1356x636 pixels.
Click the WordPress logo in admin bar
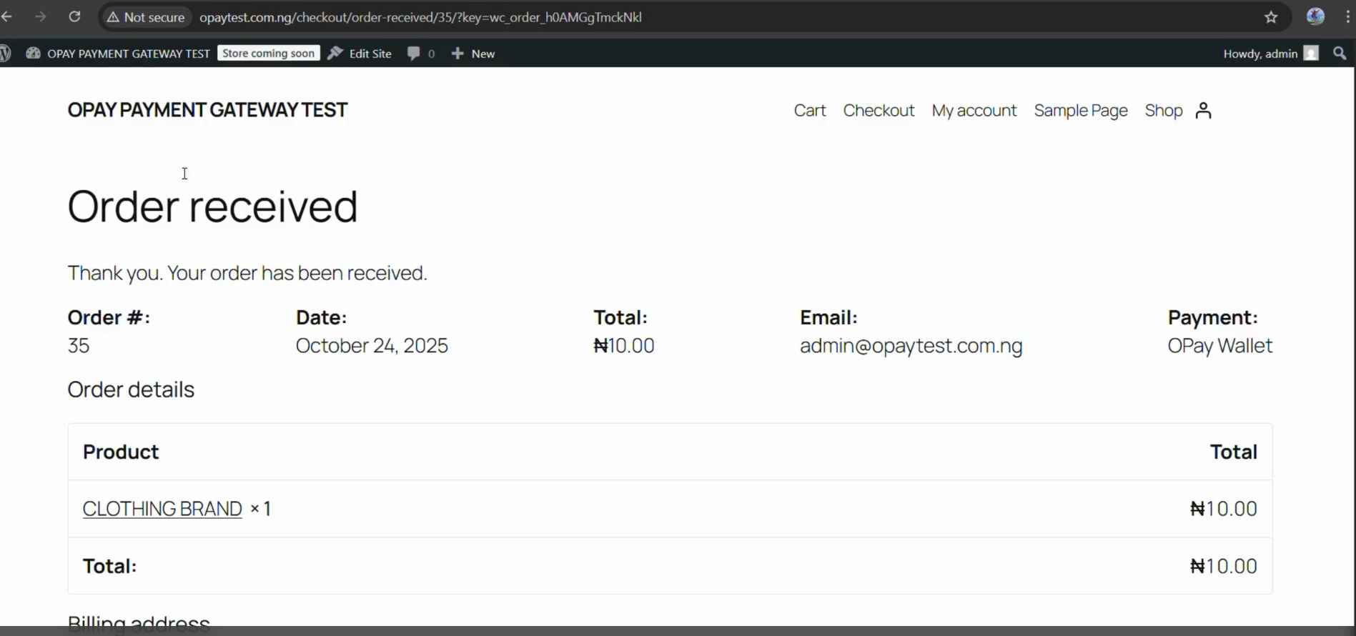(5, 54)
